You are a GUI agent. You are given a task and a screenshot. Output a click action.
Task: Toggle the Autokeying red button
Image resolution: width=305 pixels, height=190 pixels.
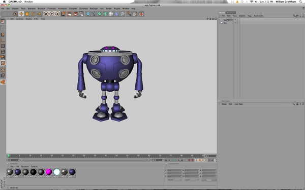[193, 160]
